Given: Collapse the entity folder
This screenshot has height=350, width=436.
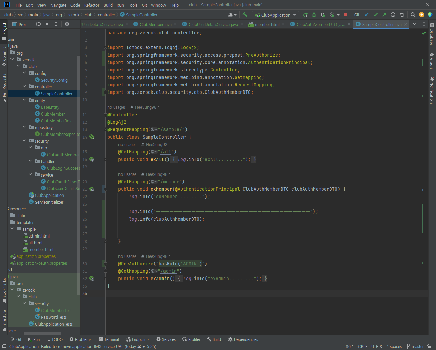Looking at the screenshot, I should coord(24,100).
